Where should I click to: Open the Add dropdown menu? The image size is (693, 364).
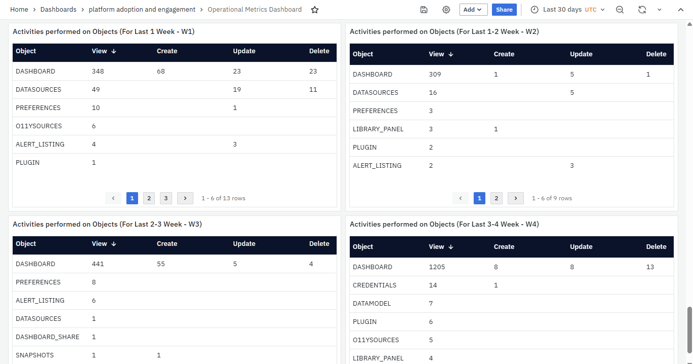[473, 10]
